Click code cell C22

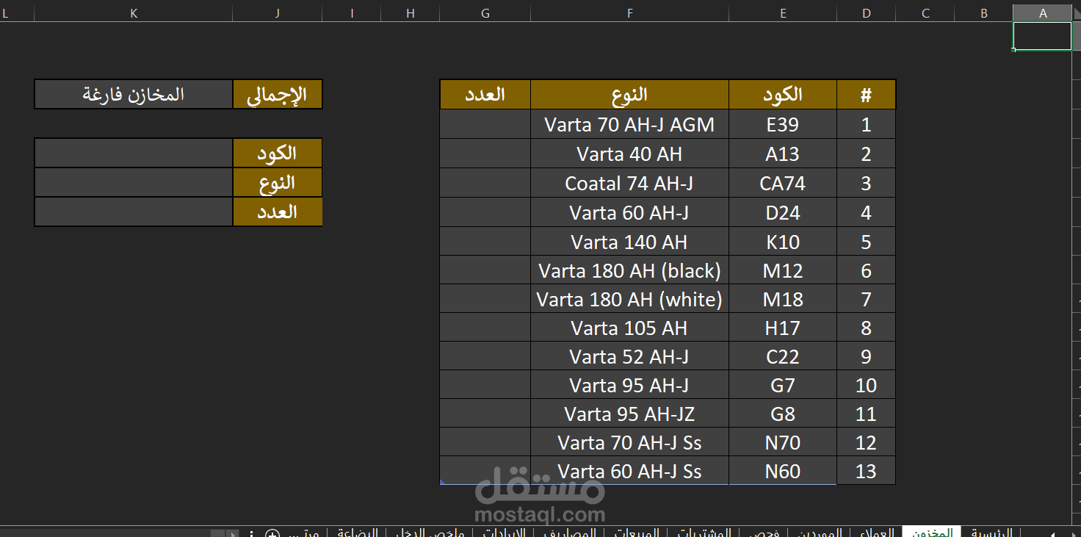783,356
